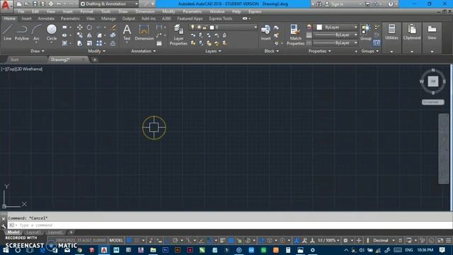Expand the Layers panel
The image size is (453, 255).
(213, 51)
